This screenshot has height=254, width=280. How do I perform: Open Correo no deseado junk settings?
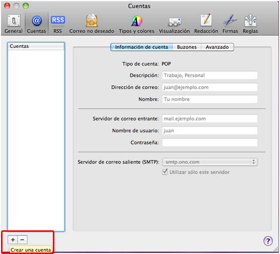(92, 24)
